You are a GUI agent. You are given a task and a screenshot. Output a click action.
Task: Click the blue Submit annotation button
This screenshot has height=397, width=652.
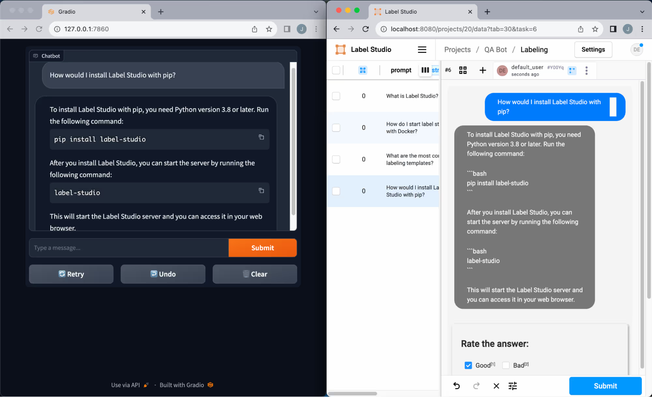tap(605, 386)
